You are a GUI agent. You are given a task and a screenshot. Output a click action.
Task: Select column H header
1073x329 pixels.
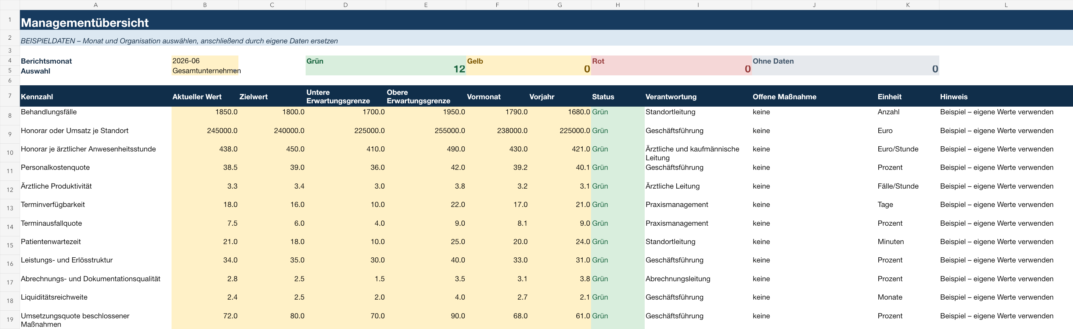[617, 5]
